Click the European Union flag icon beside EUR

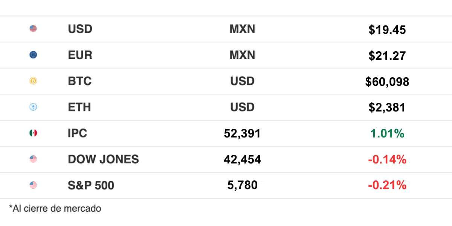click(33, 55)
